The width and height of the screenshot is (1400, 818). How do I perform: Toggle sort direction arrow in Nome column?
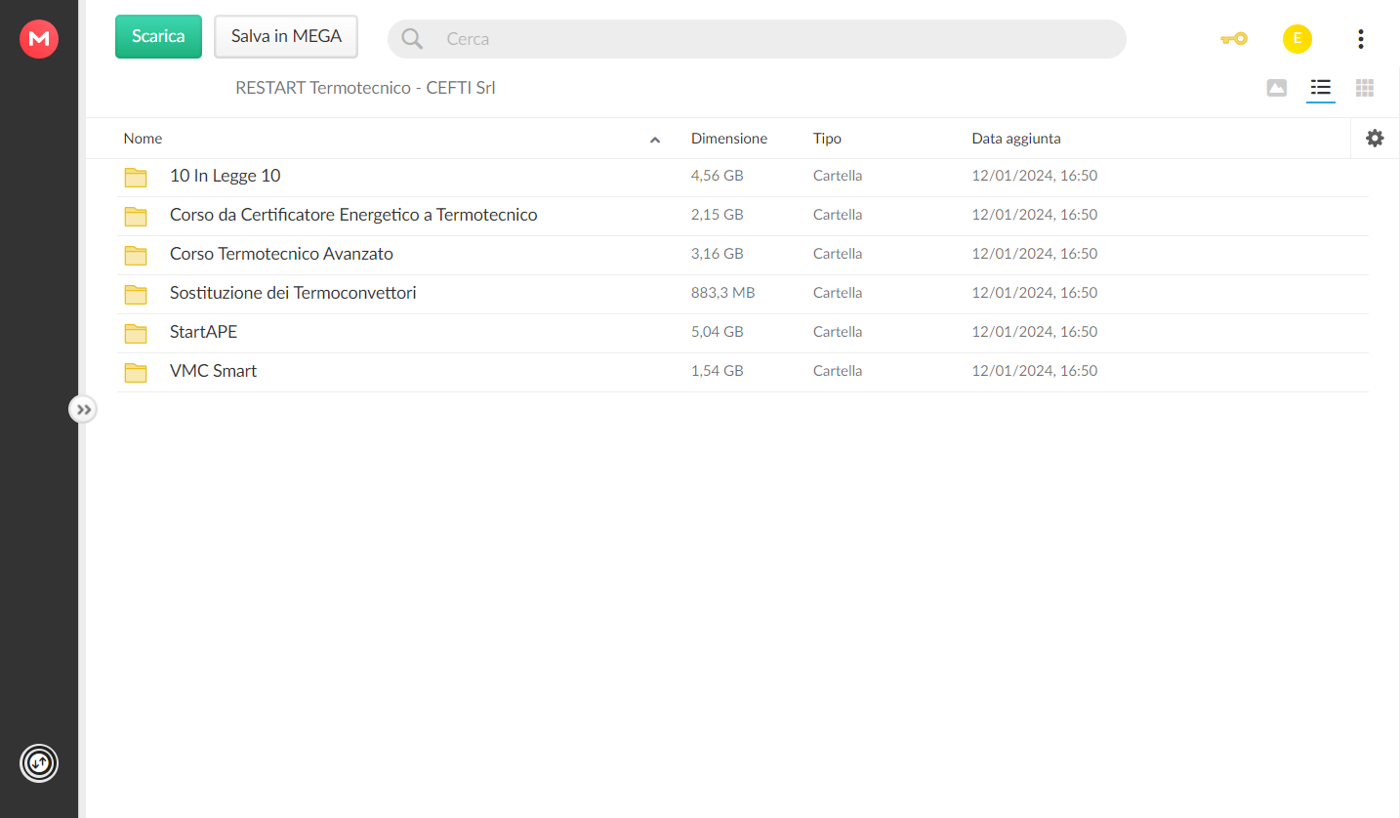pyautogui.click(x=655, y=140)
